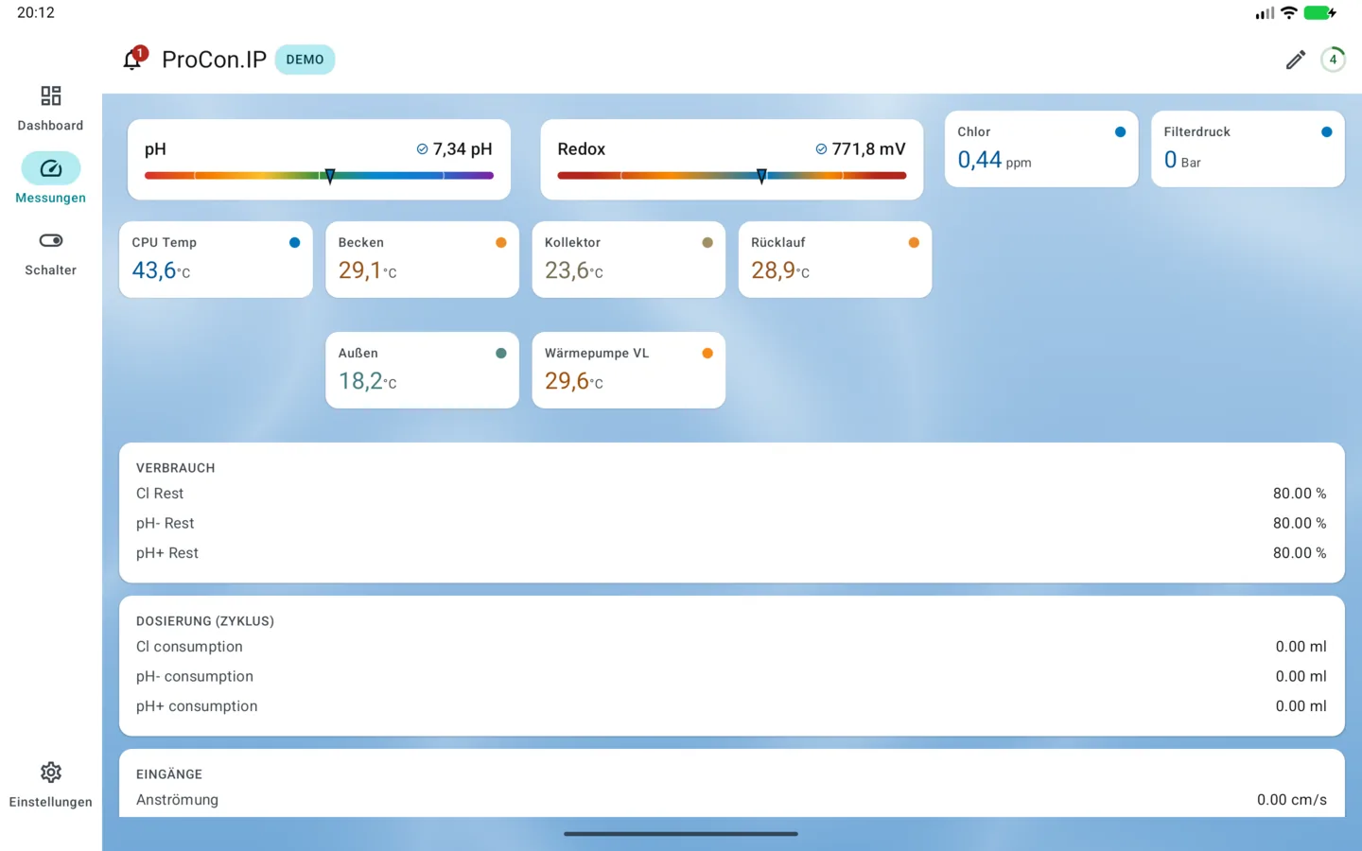
Task: Click the CPU Temp status dot
Action: (x=294, y=243)
